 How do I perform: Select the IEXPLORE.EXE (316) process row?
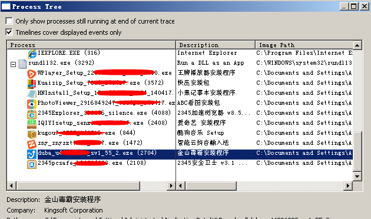pos(69,53)
